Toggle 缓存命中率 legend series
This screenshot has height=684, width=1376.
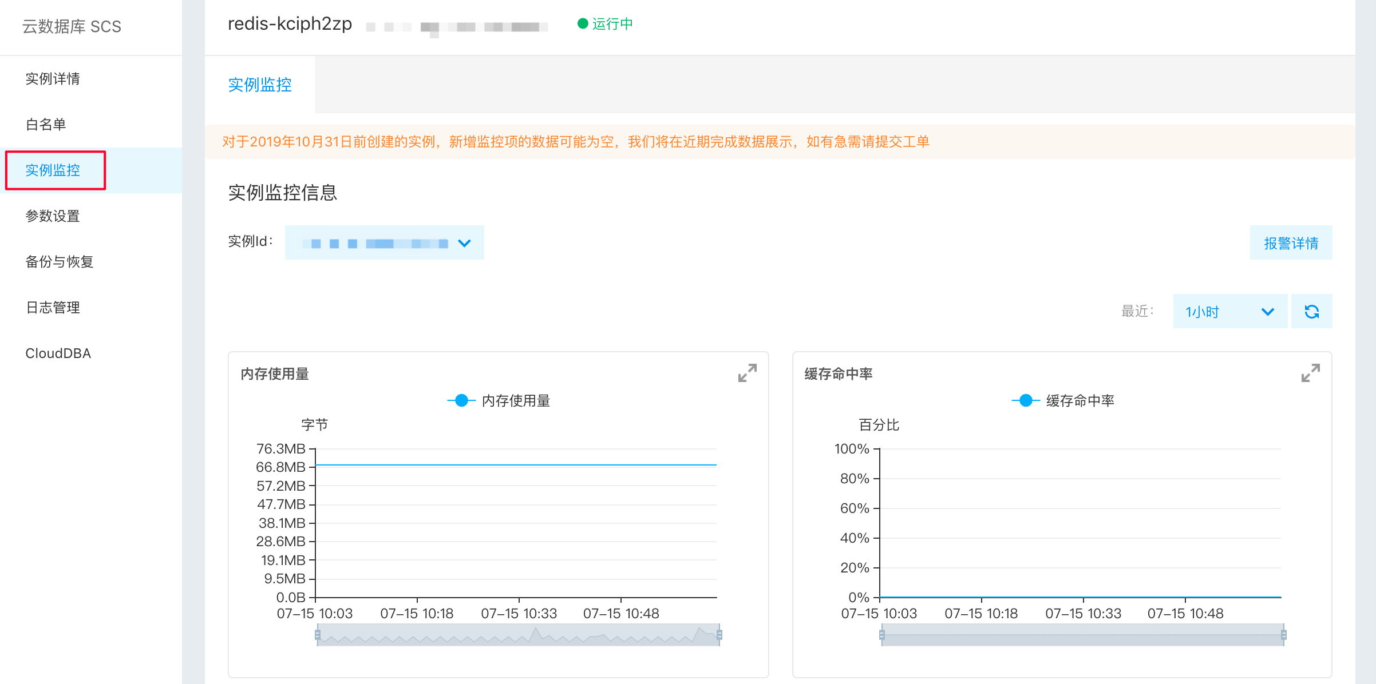1063,401
